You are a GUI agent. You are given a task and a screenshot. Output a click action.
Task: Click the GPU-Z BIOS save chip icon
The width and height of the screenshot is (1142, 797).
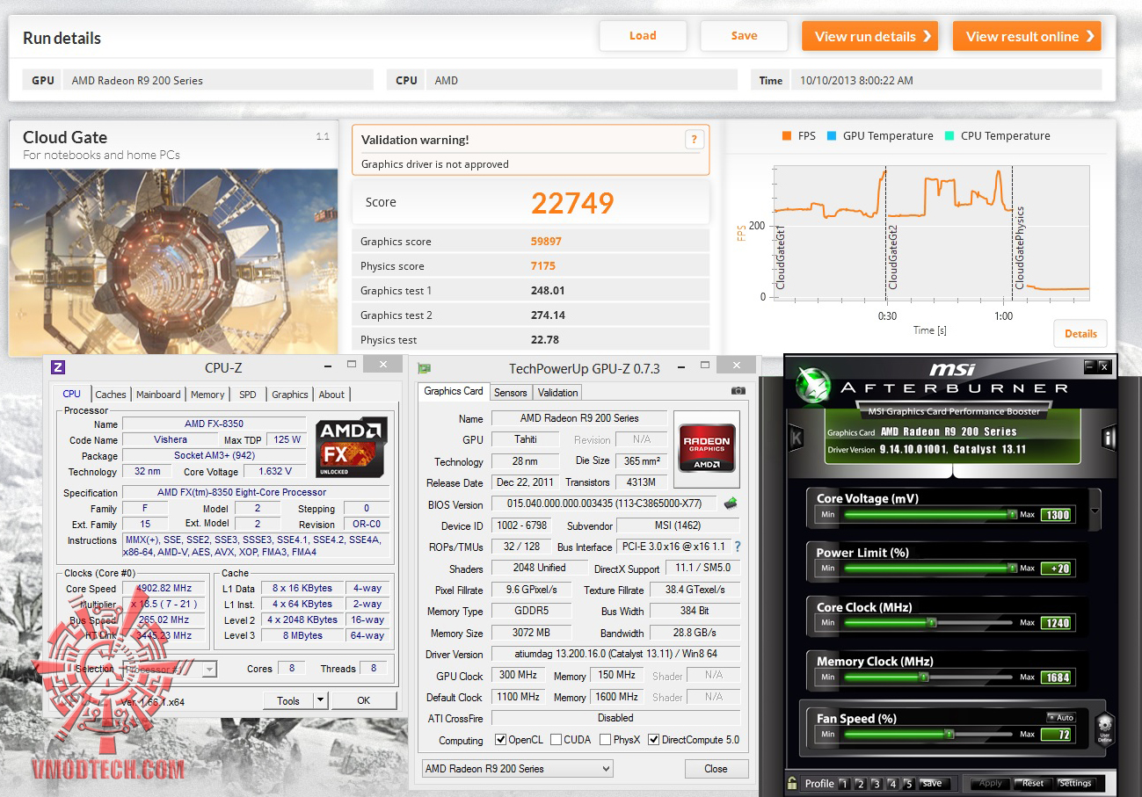pyautogui.click(x=730, y=504)
